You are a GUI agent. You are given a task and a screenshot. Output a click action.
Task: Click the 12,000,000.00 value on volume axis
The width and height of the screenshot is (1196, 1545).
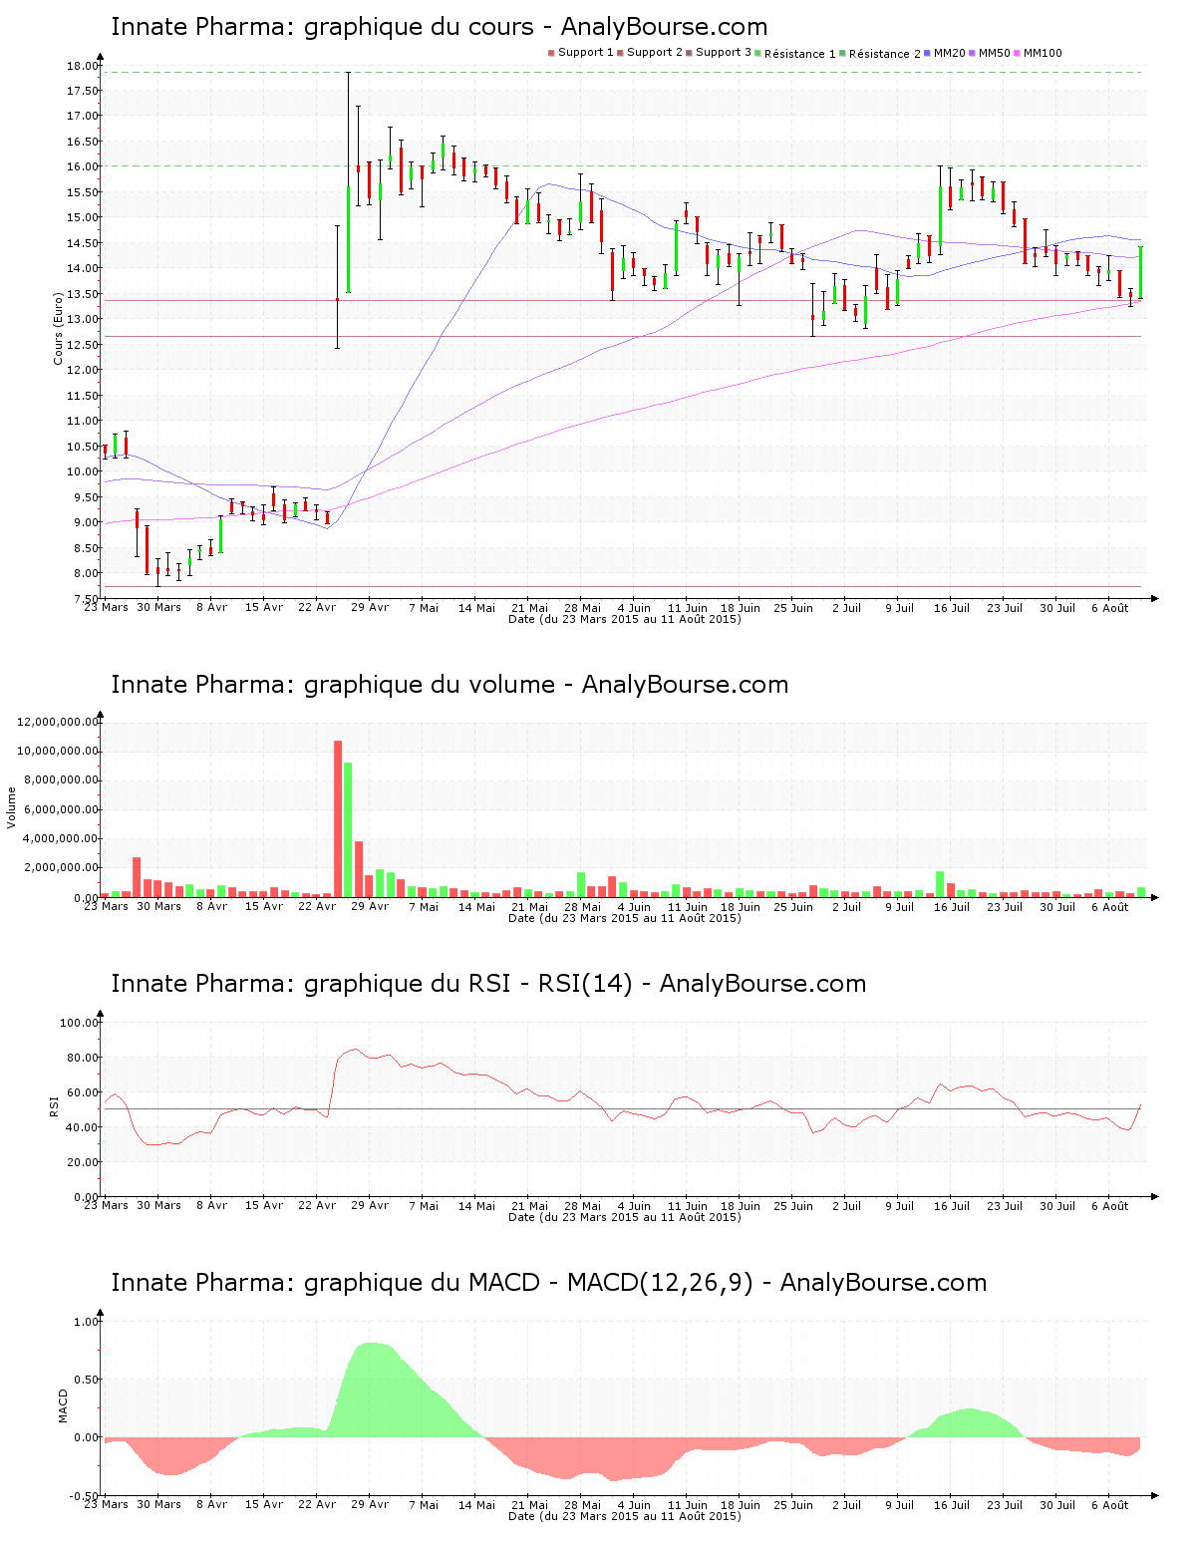coord(59,722)
